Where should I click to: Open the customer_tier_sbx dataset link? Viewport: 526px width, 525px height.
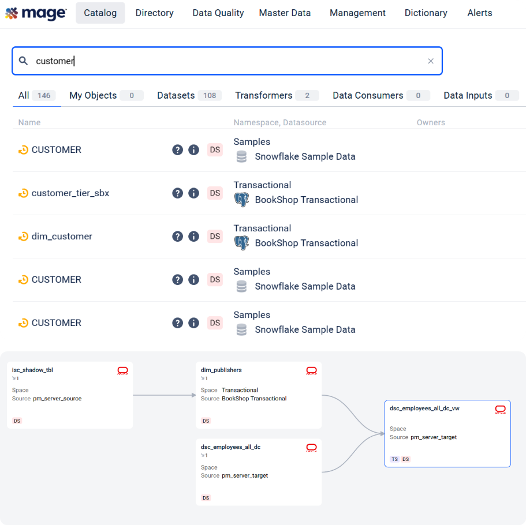click(70, 193)
